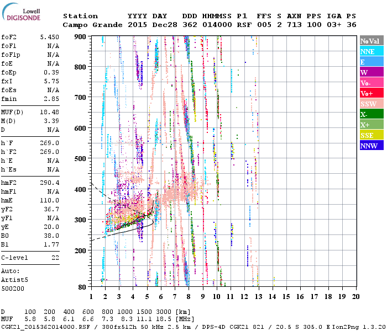387x331 pixels.
Task: Click the 500200 version number
Action: coord(13,289)
